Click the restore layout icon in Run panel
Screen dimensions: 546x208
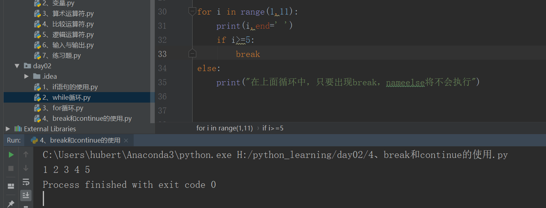tap(11, 186)
